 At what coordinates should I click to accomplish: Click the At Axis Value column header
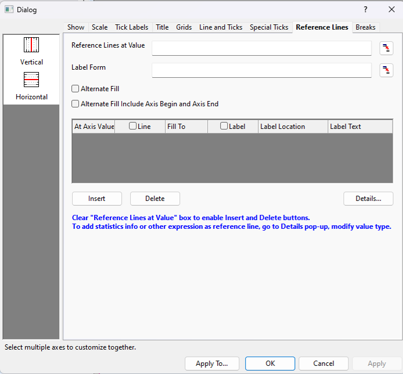pyautogui.click(x=94, y=127)
